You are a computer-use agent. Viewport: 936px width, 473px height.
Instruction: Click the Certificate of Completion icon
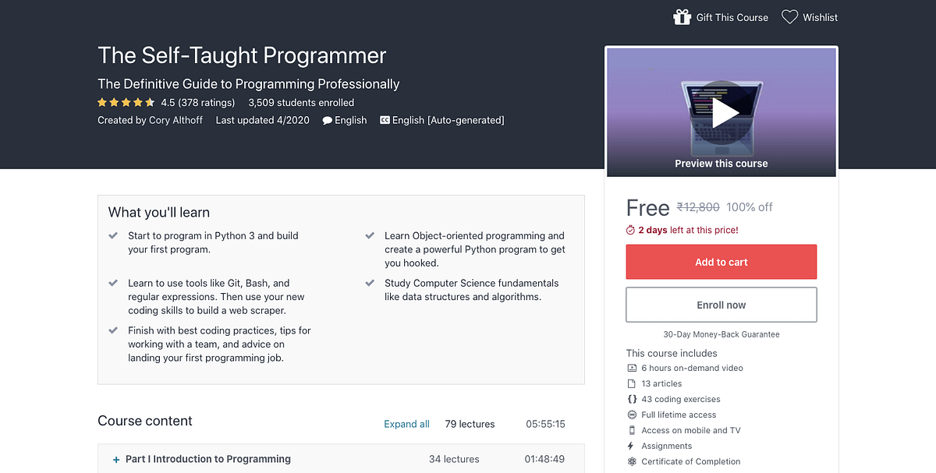pyautogui.click(x=631, y=461)
